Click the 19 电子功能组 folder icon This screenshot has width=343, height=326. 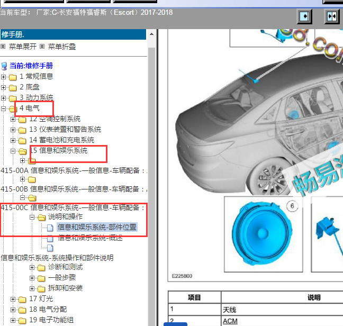coord(22,321)
